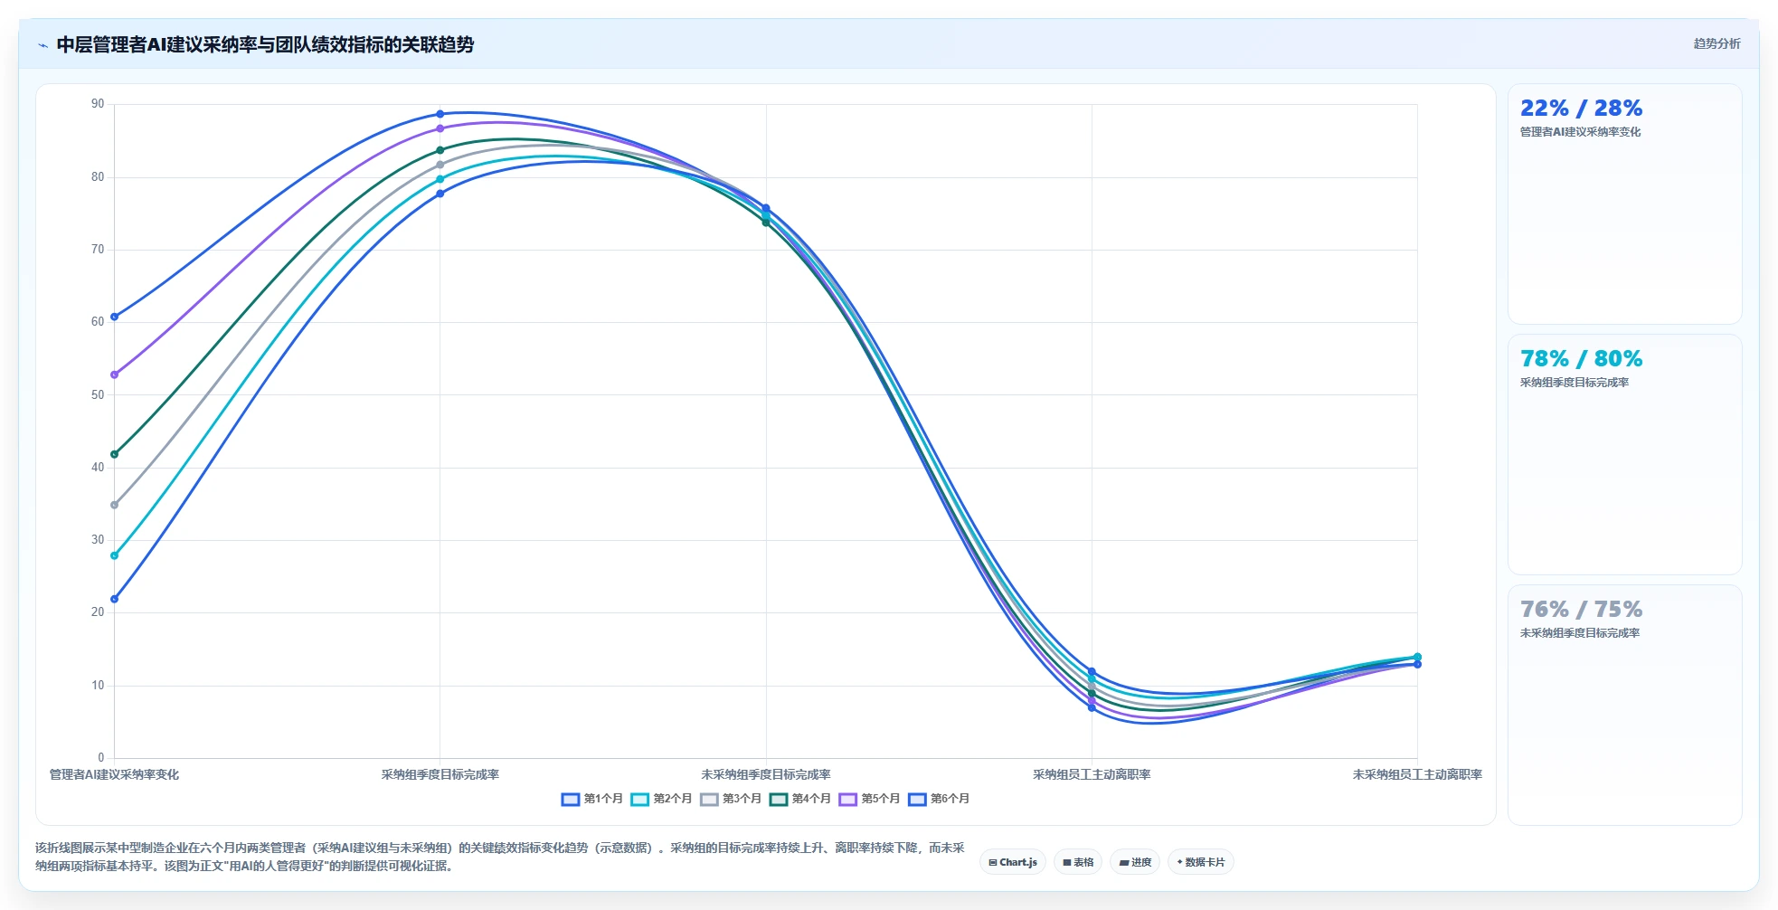Click the description paragraph starting 该折线图展示
The height and width of the screenshot is (910, 1778).
tap(500, 857)
